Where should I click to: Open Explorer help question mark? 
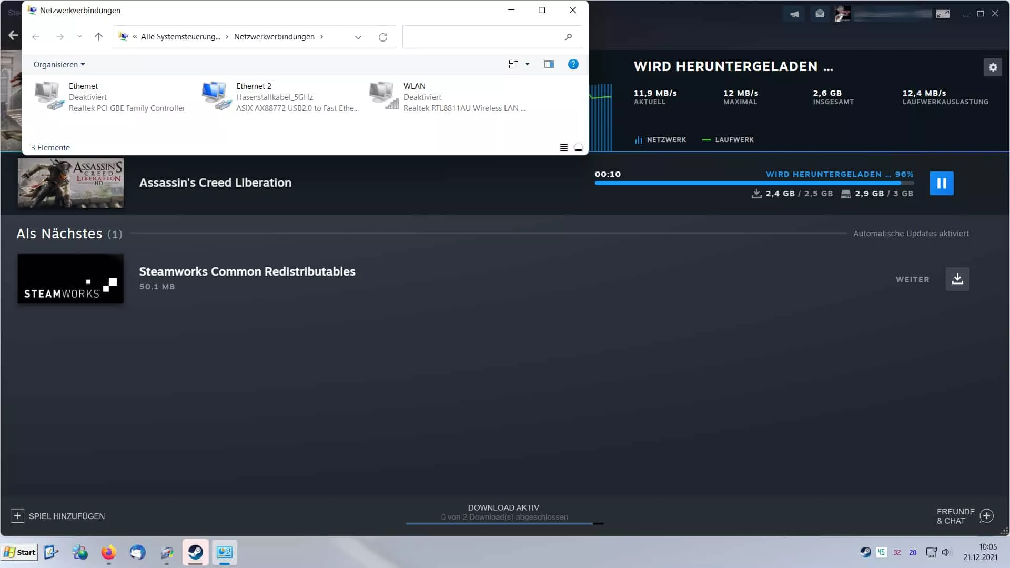pos(573,64)
